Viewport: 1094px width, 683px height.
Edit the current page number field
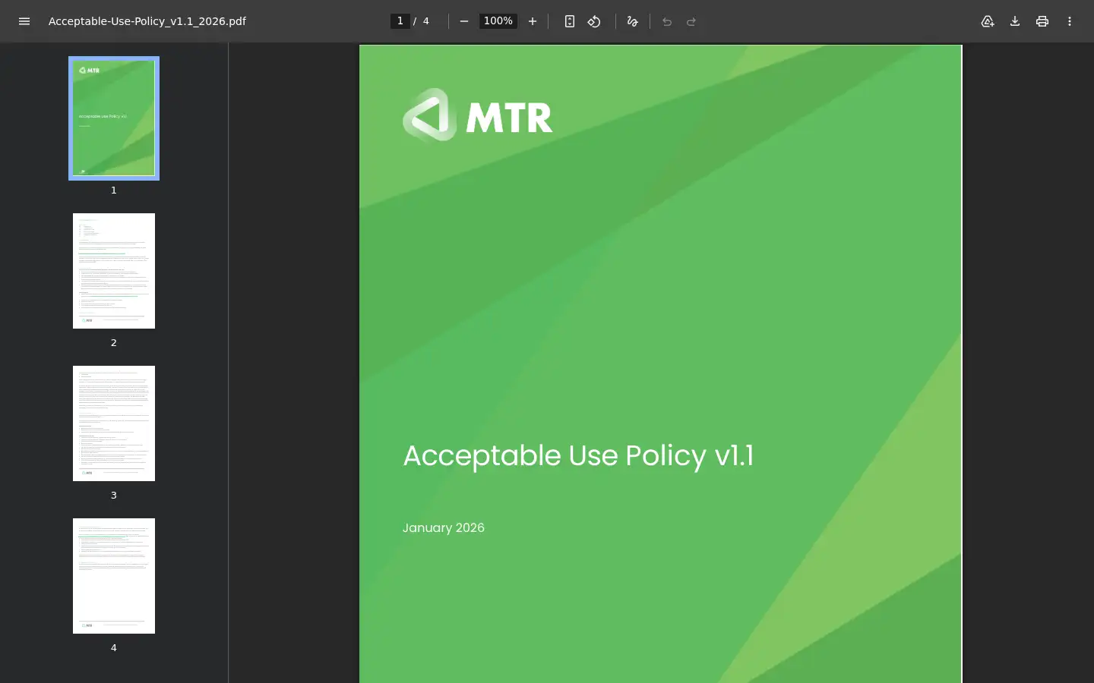pyautogui.click(x=400, y=21)
